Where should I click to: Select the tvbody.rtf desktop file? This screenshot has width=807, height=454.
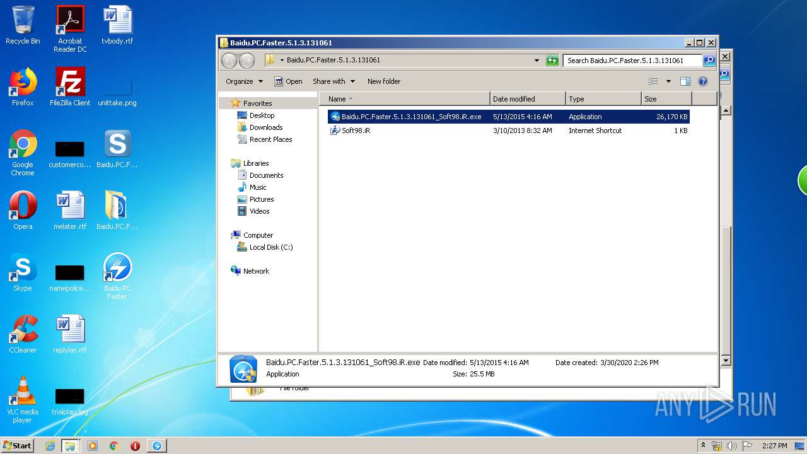(x=117, y=25)
